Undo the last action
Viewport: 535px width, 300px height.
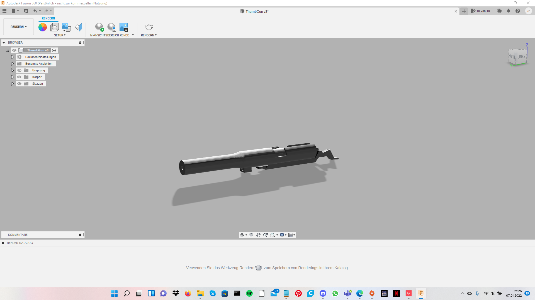click(35, 11)
